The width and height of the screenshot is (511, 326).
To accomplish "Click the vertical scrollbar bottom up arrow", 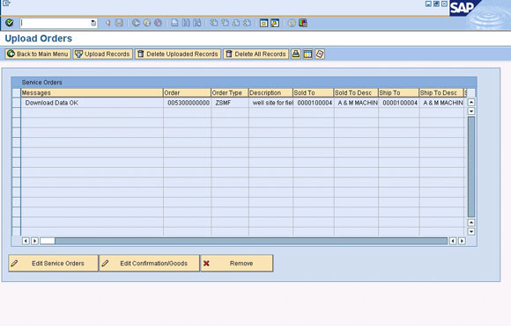I will (x=471, y=222).
